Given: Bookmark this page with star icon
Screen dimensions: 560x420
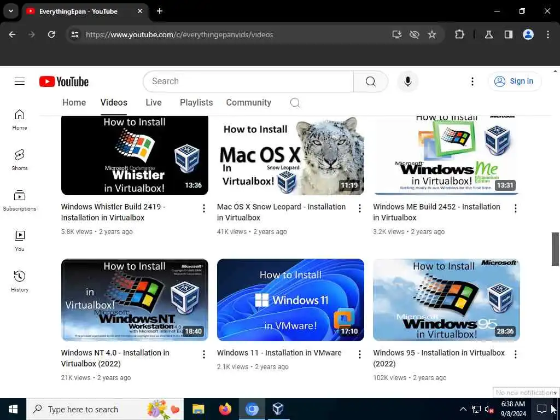Looking at the screenshot, I should tap(432, 34).
